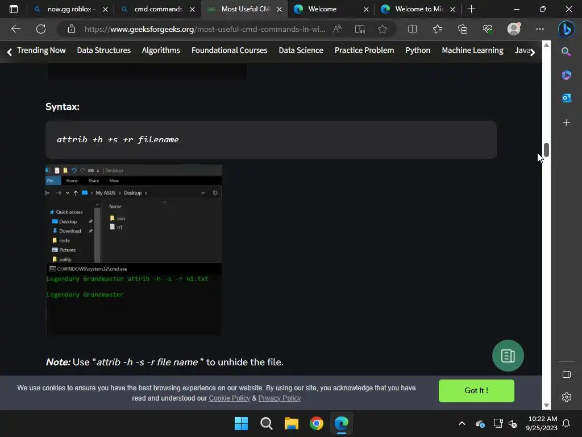Click the muted volume tray icon
This screenshot has height=437, width=582.
click(513, 423)
